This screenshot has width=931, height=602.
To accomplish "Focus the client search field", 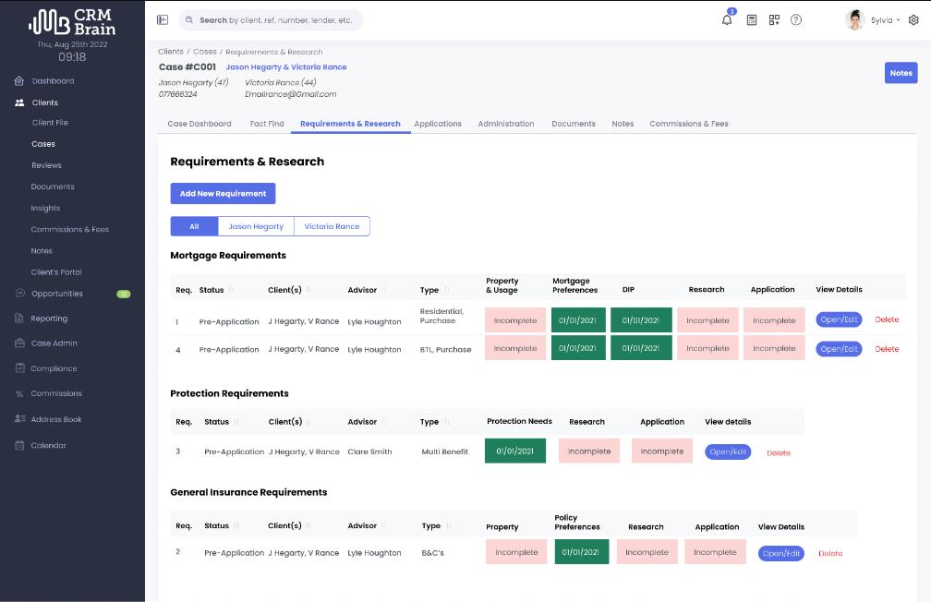I will coord(271,19).
